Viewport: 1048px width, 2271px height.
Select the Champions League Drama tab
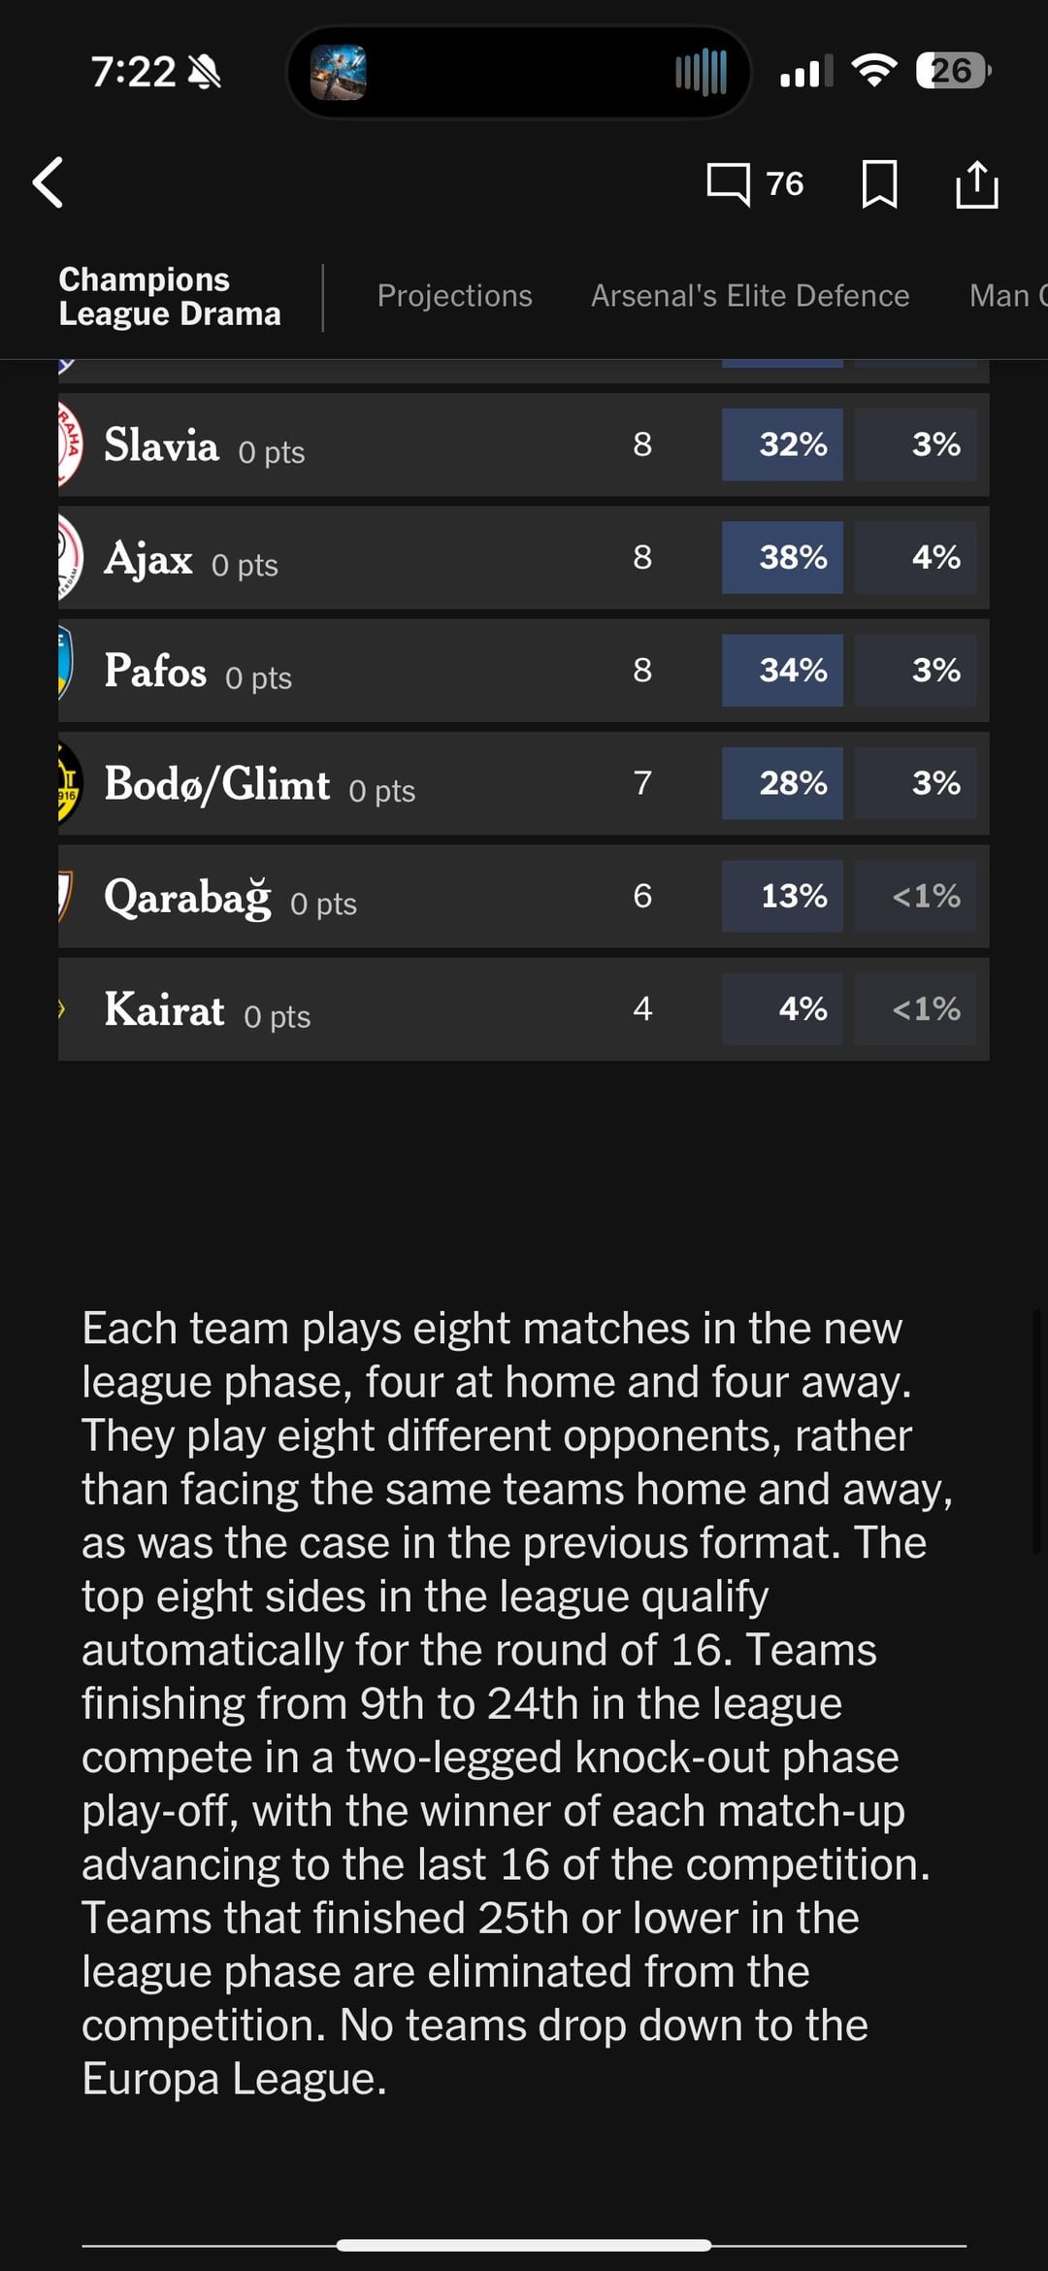pyautogui.click(x=170, y=296)
